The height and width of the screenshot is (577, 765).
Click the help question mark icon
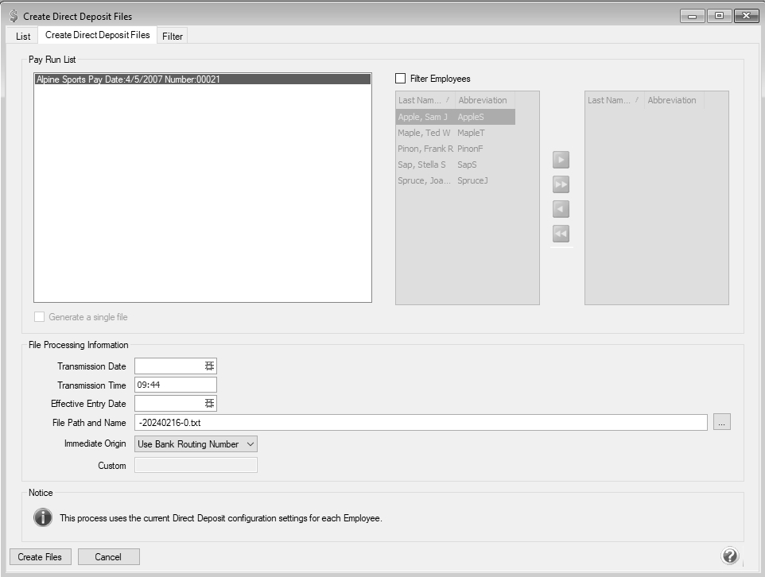pyautogui.click(x=730, y=556)
